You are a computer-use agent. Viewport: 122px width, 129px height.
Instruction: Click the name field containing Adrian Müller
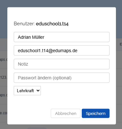point(62,37)
